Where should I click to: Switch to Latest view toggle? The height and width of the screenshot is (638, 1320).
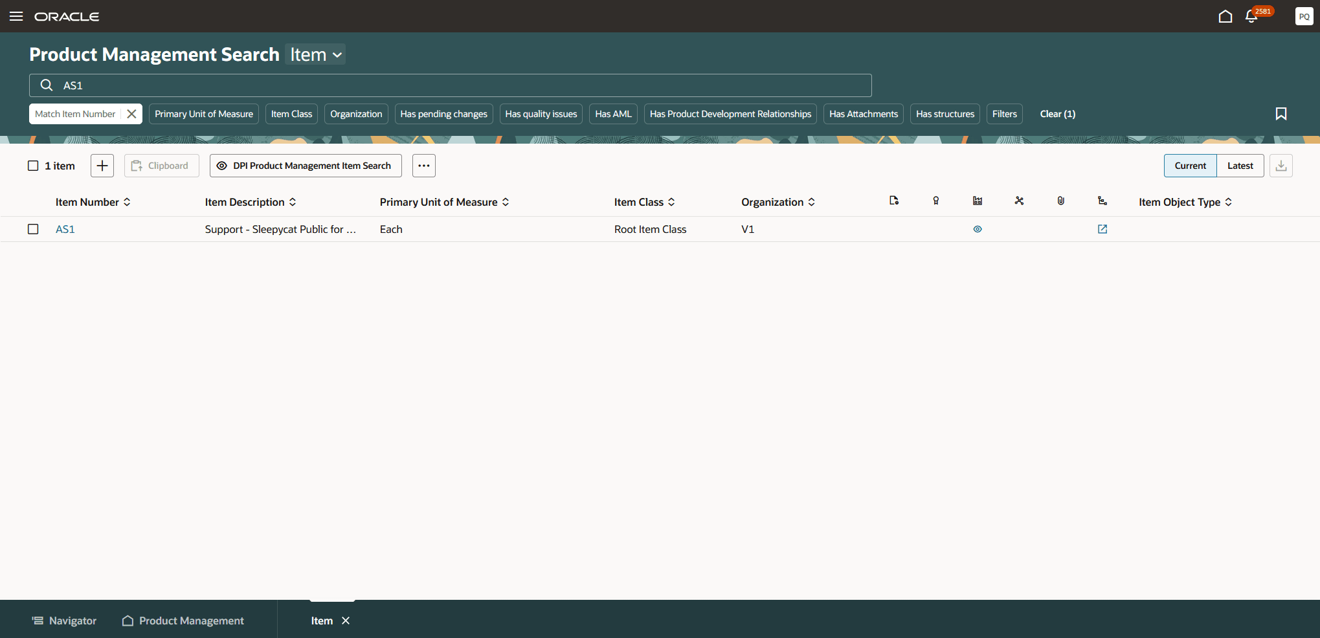click(1240, 166)
